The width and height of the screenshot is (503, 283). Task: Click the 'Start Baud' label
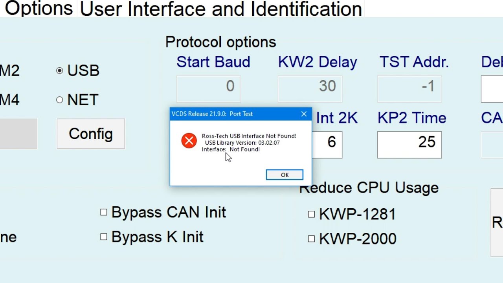(213, 62)
